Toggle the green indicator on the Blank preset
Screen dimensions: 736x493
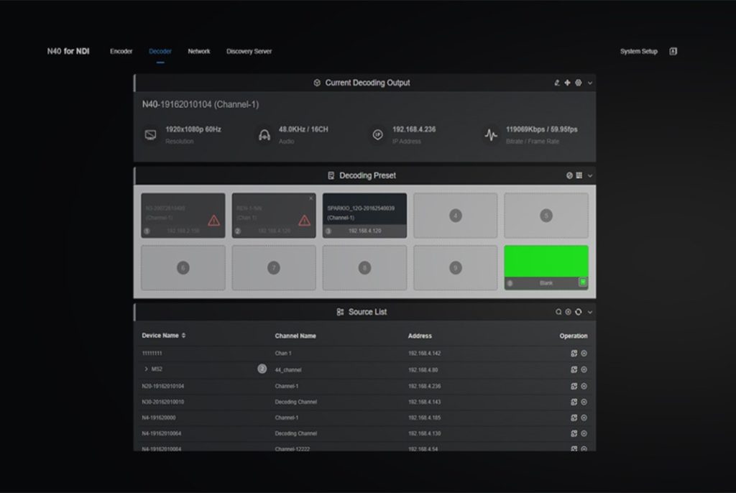(x=583, y=282)
